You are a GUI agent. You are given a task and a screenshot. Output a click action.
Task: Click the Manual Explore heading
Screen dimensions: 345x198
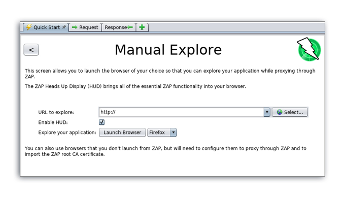[168, 50]
